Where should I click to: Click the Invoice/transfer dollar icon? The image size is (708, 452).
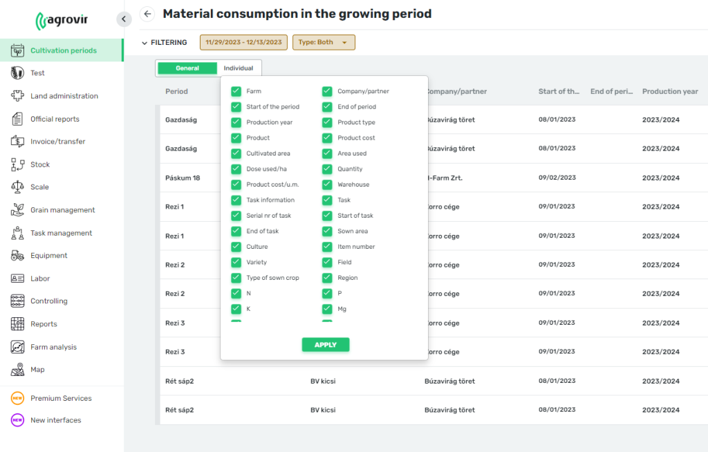[18, 142]
